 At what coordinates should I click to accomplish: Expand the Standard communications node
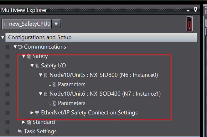[23, 122]
